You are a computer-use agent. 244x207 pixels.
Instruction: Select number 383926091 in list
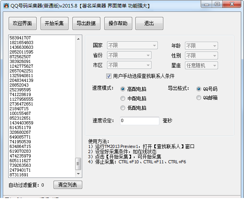[20, 61]
